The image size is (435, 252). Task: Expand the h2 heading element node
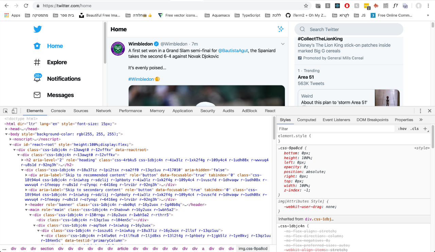click(22, 160)
